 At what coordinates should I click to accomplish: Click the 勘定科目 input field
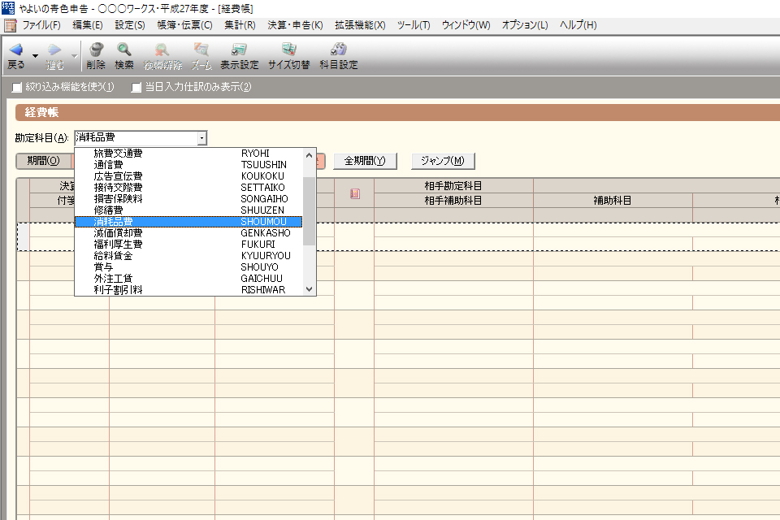pyautogui.click(x=136, y=138)
